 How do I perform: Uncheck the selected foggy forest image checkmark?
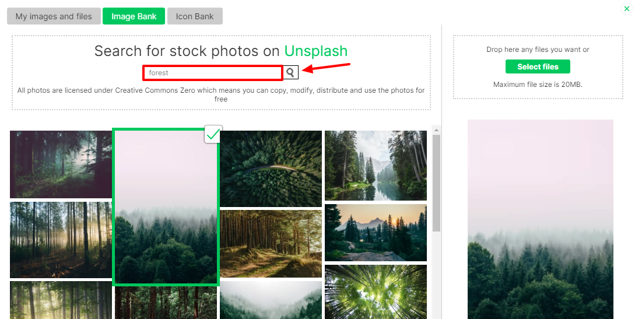(x=213, y=134)
